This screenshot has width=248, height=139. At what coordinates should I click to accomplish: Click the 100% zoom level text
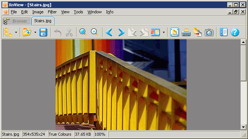(x=100, y=134)
